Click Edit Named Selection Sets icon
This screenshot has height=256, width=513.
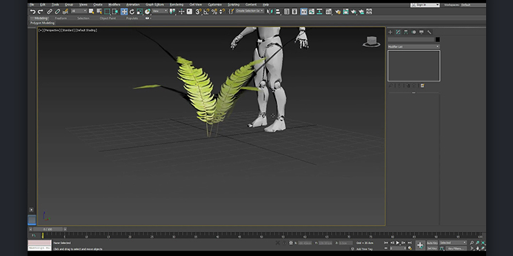(231, 12)
